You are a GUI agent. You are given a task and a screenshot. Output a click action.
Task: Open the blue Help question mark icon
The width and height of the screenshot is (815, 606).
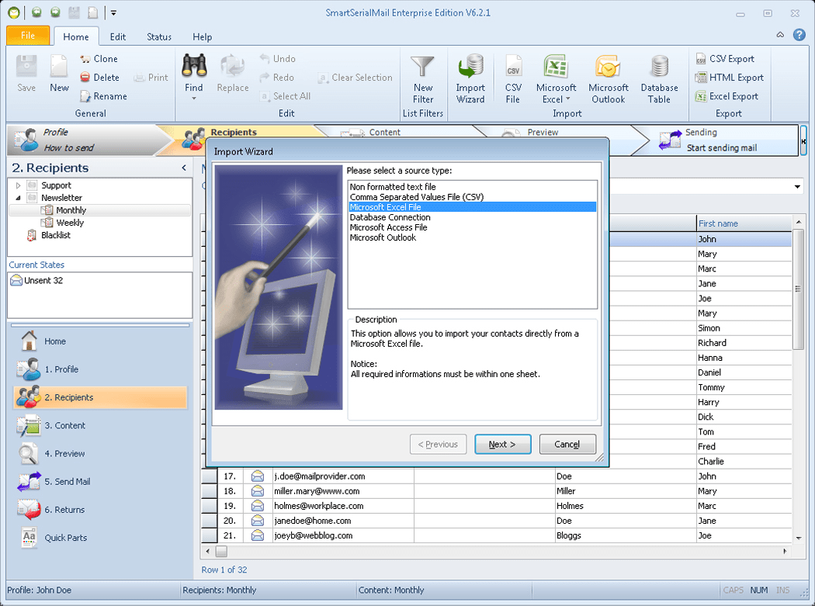click(x=799, y=34)
